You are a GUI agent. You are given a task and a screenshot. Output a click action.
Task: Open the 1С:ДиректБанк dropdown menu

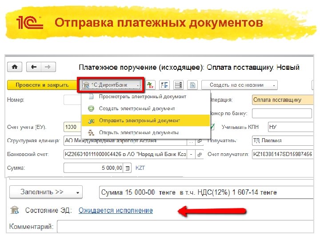(111, 85)
